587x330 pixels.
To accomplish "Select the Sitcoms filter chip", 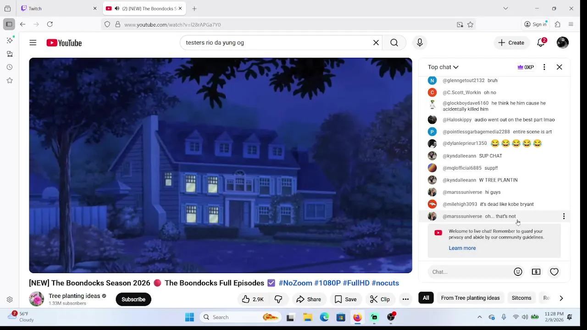I will [521, 298].
